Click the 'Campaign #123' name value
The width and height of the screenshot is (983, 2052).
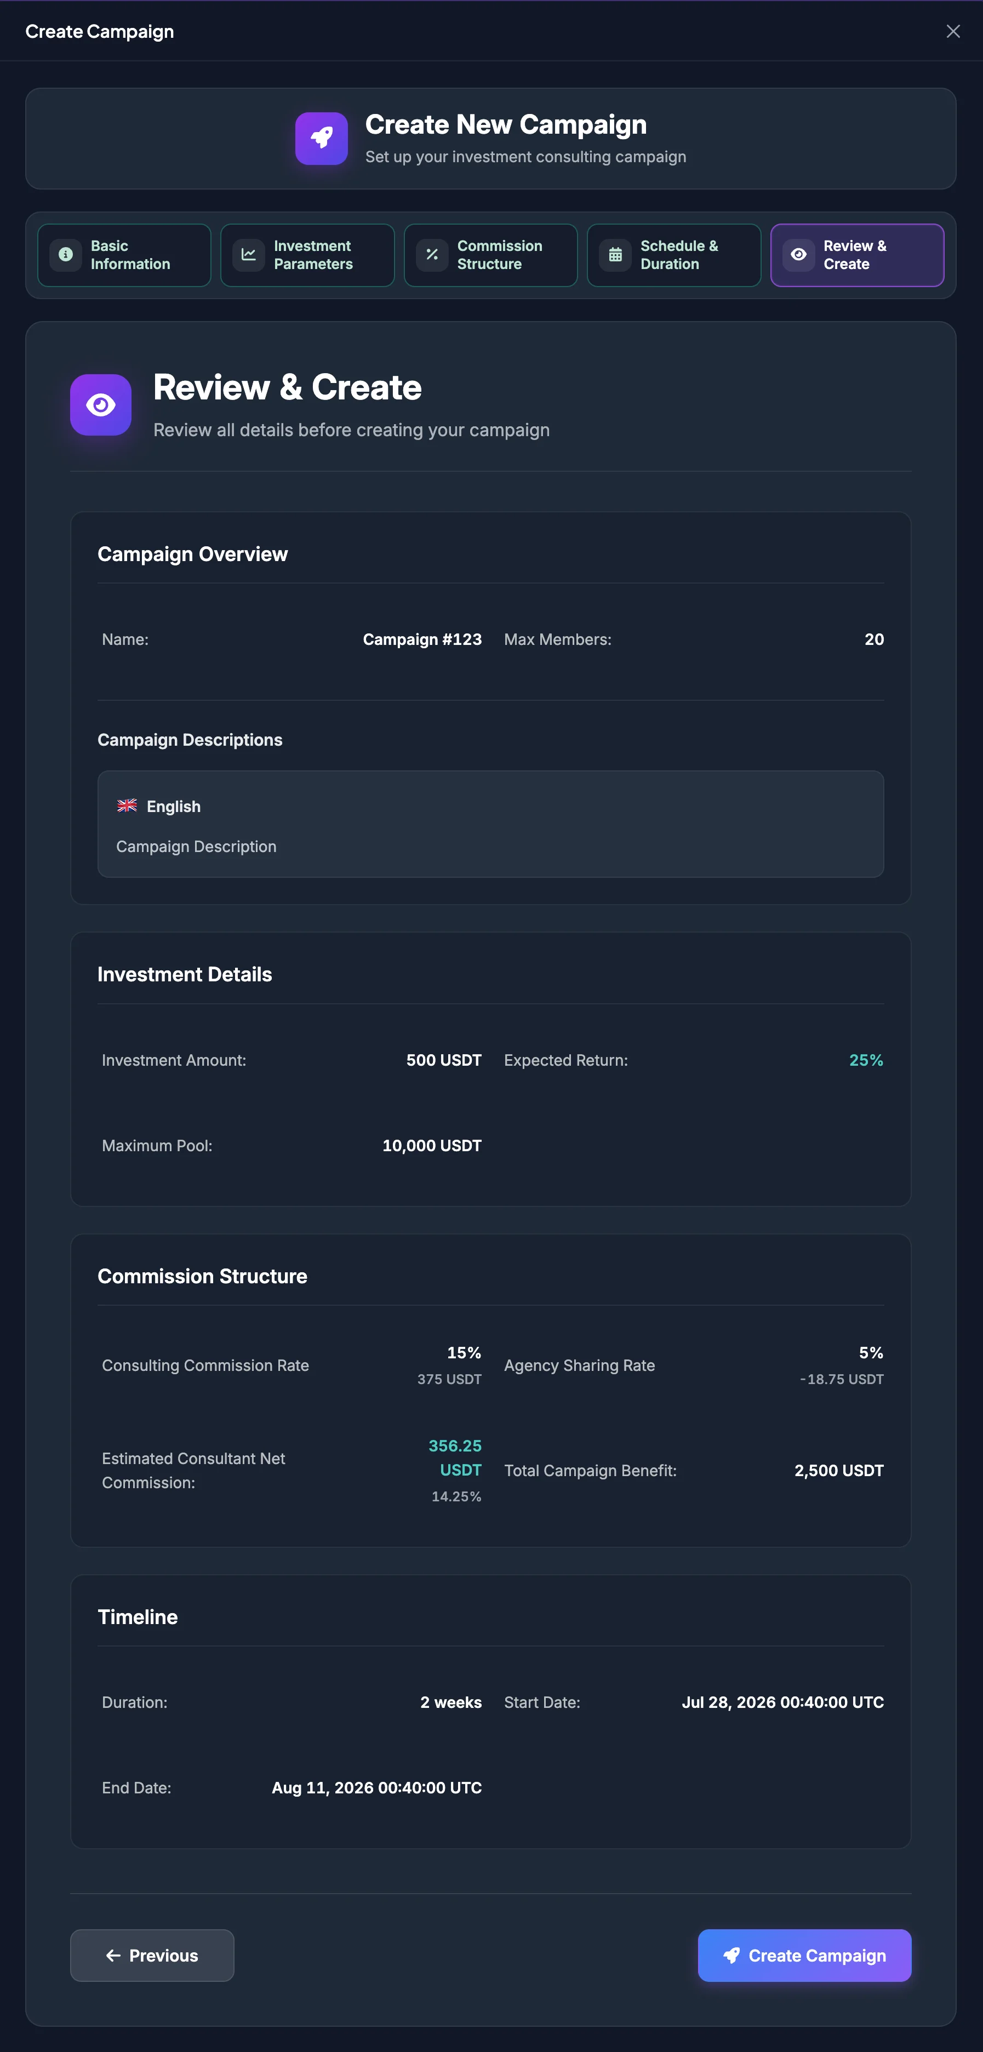coord(422,639)
